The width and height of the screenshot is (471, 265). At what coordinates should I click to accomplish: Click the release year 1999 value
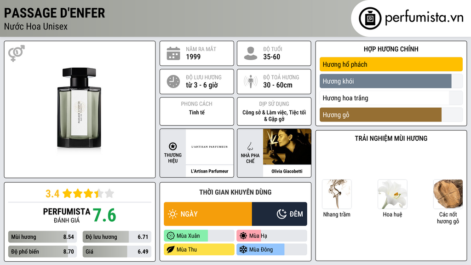[x=193, y=57]
